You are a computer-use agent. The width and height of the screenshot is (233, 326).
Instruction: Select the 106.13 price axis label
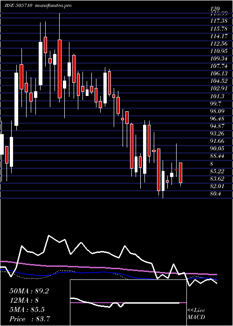click(219, 74)
